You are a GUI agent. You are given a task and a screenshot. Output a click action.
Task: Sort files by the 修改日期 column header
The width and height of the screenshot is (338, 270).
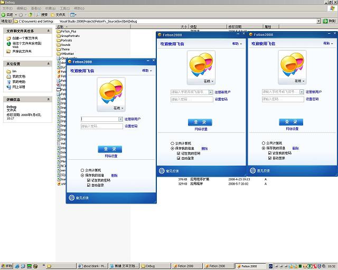[245, 27]
